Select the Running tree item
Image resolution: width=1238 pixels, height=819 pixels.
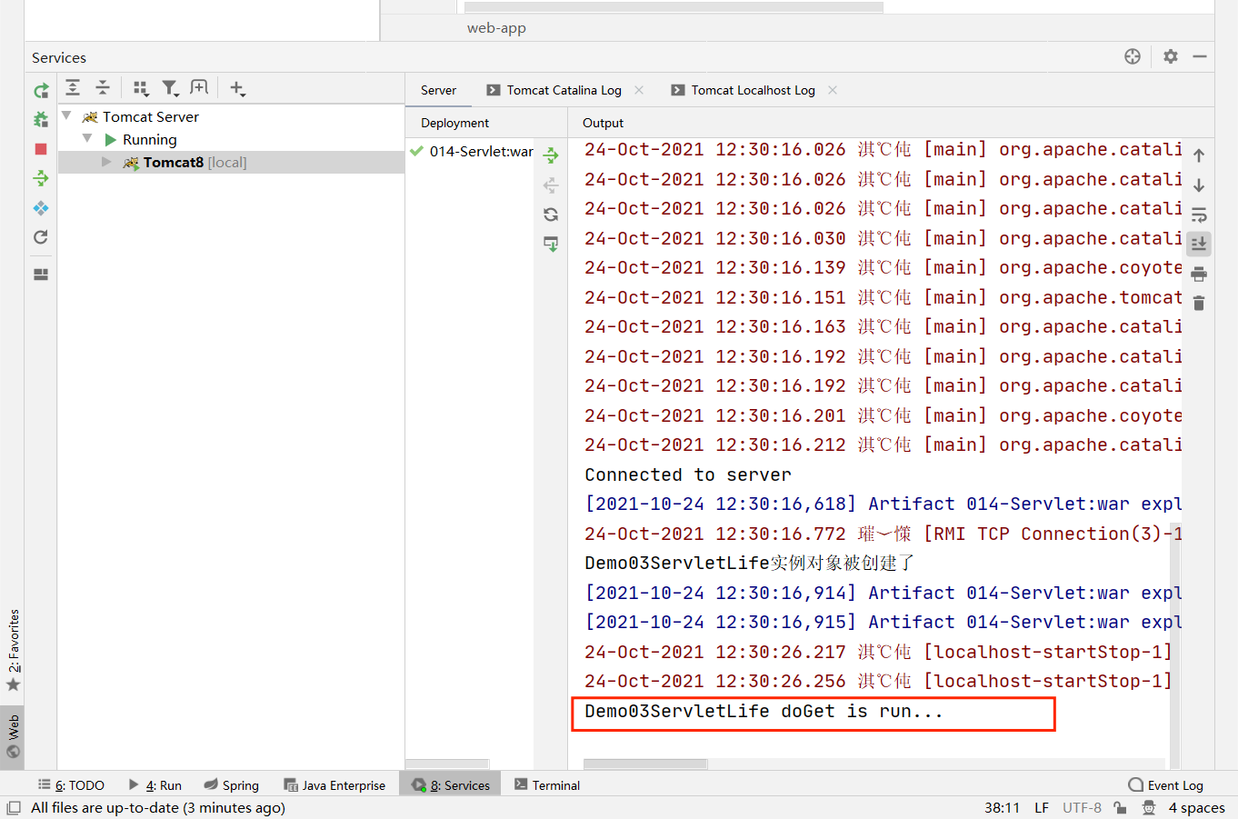(x=149, y=140)
